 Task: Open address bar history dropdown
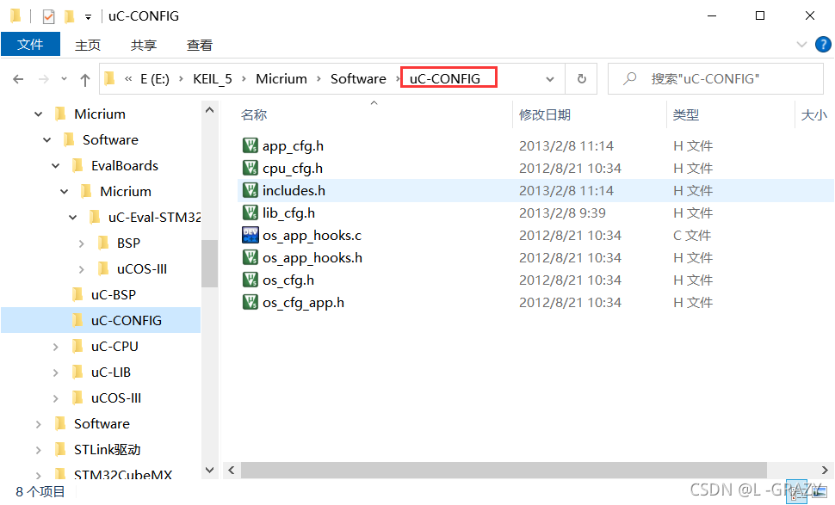[x=549, y=79]
